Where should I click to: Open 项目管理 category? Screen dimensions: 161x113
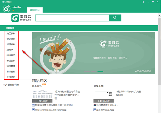click(11, 66)
